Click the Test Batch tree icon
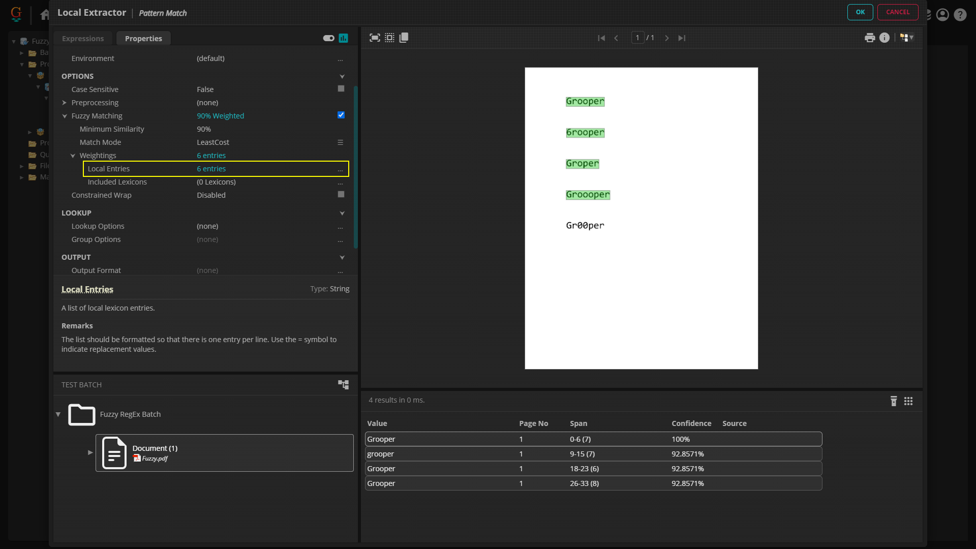 click(344, 385)
